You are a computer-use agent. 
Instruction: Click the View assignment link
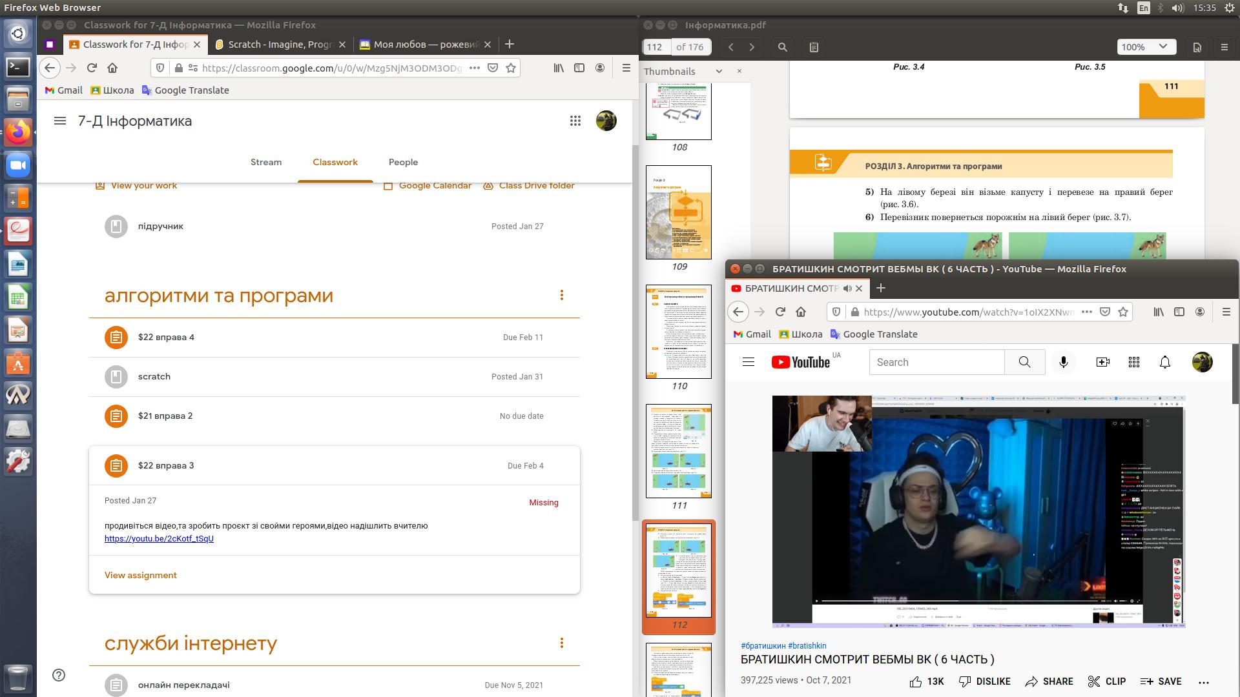click(141, 575)
